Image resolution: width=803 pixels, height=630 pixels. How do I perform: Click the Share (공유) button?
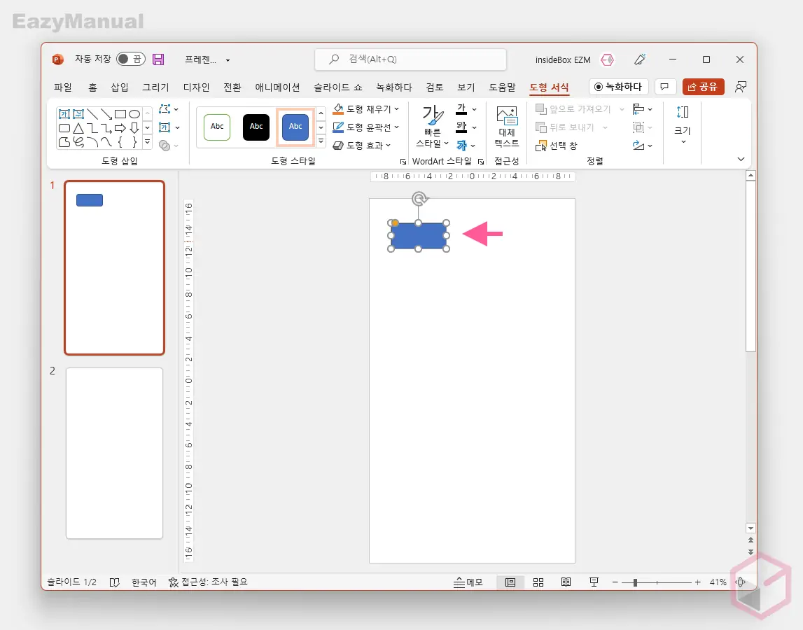703,87
